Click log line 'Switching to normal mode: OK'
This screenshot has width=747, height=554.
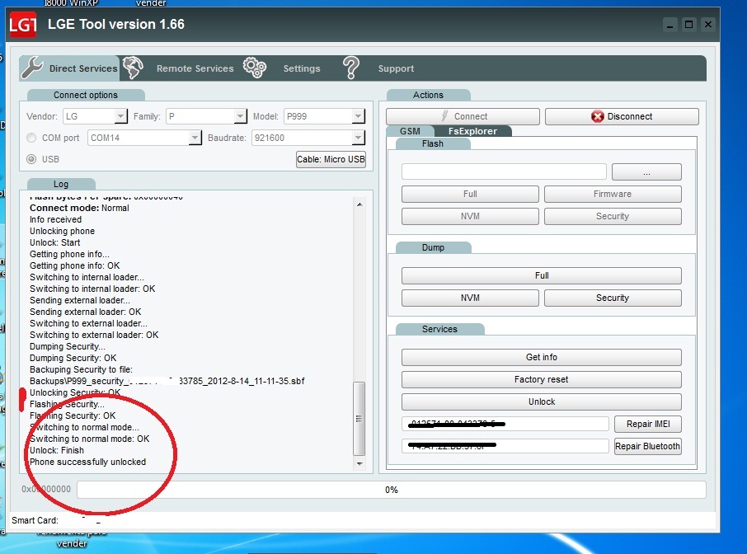pyautogui.click(x=90, y=439)
